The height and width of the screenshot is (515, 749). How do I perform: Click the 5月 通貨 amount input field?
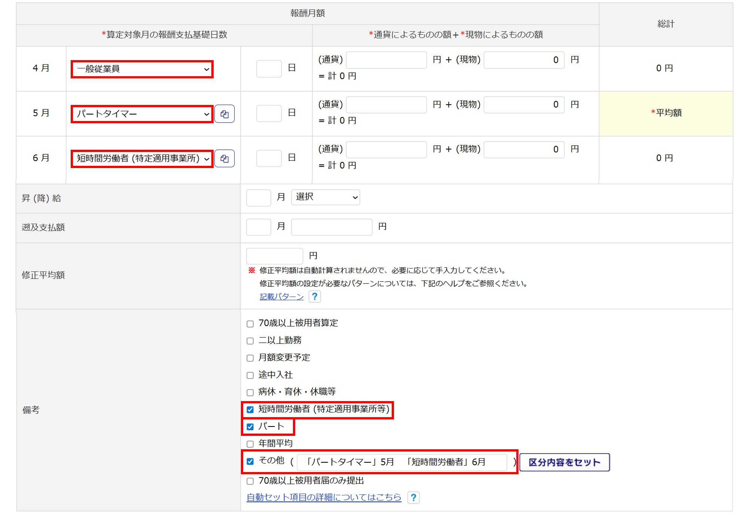pyautogui.click(x=386, y=105)
